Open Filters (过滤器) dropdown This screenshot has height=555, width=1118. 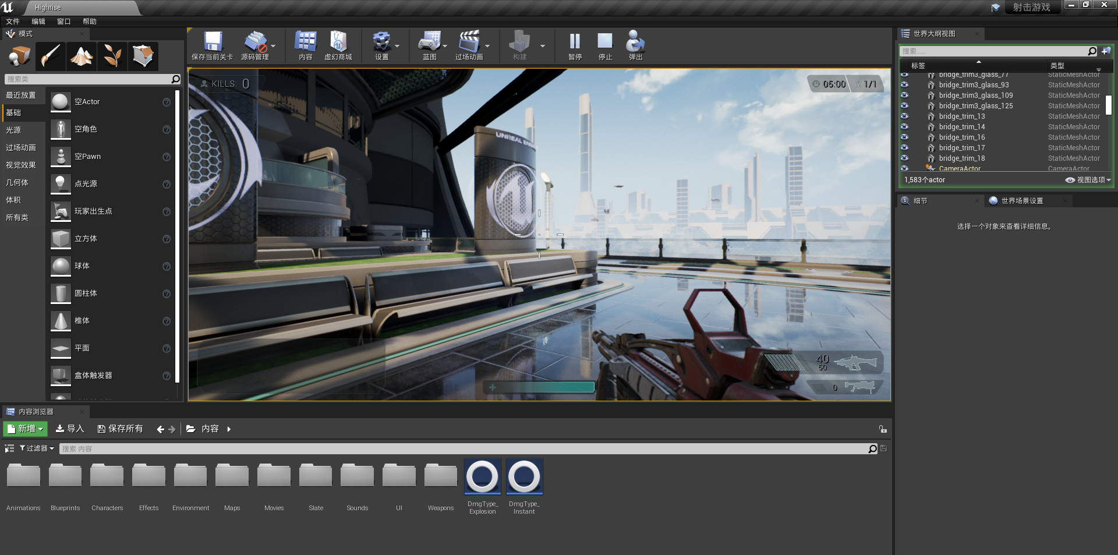37,448
